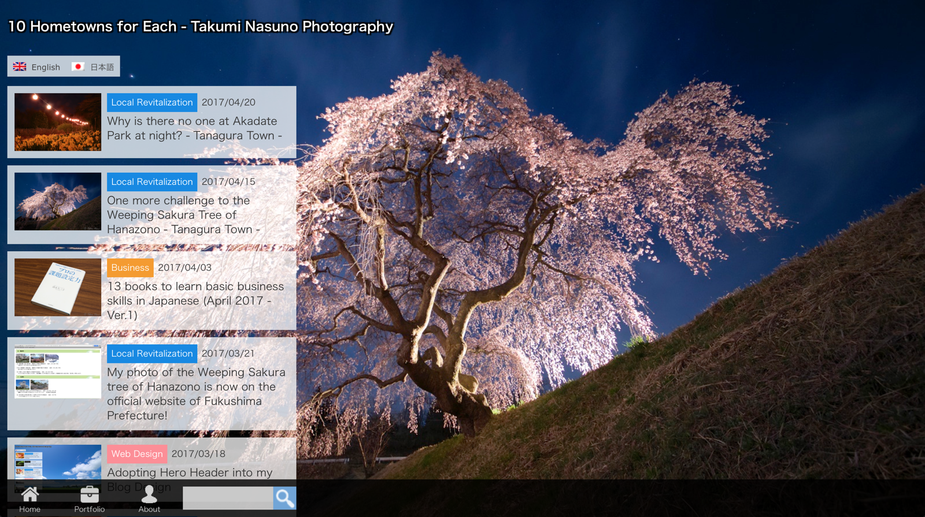Open '13 books to learn basic business skills' article
Viewport: 925px width, 517px height.
point(195,300)
